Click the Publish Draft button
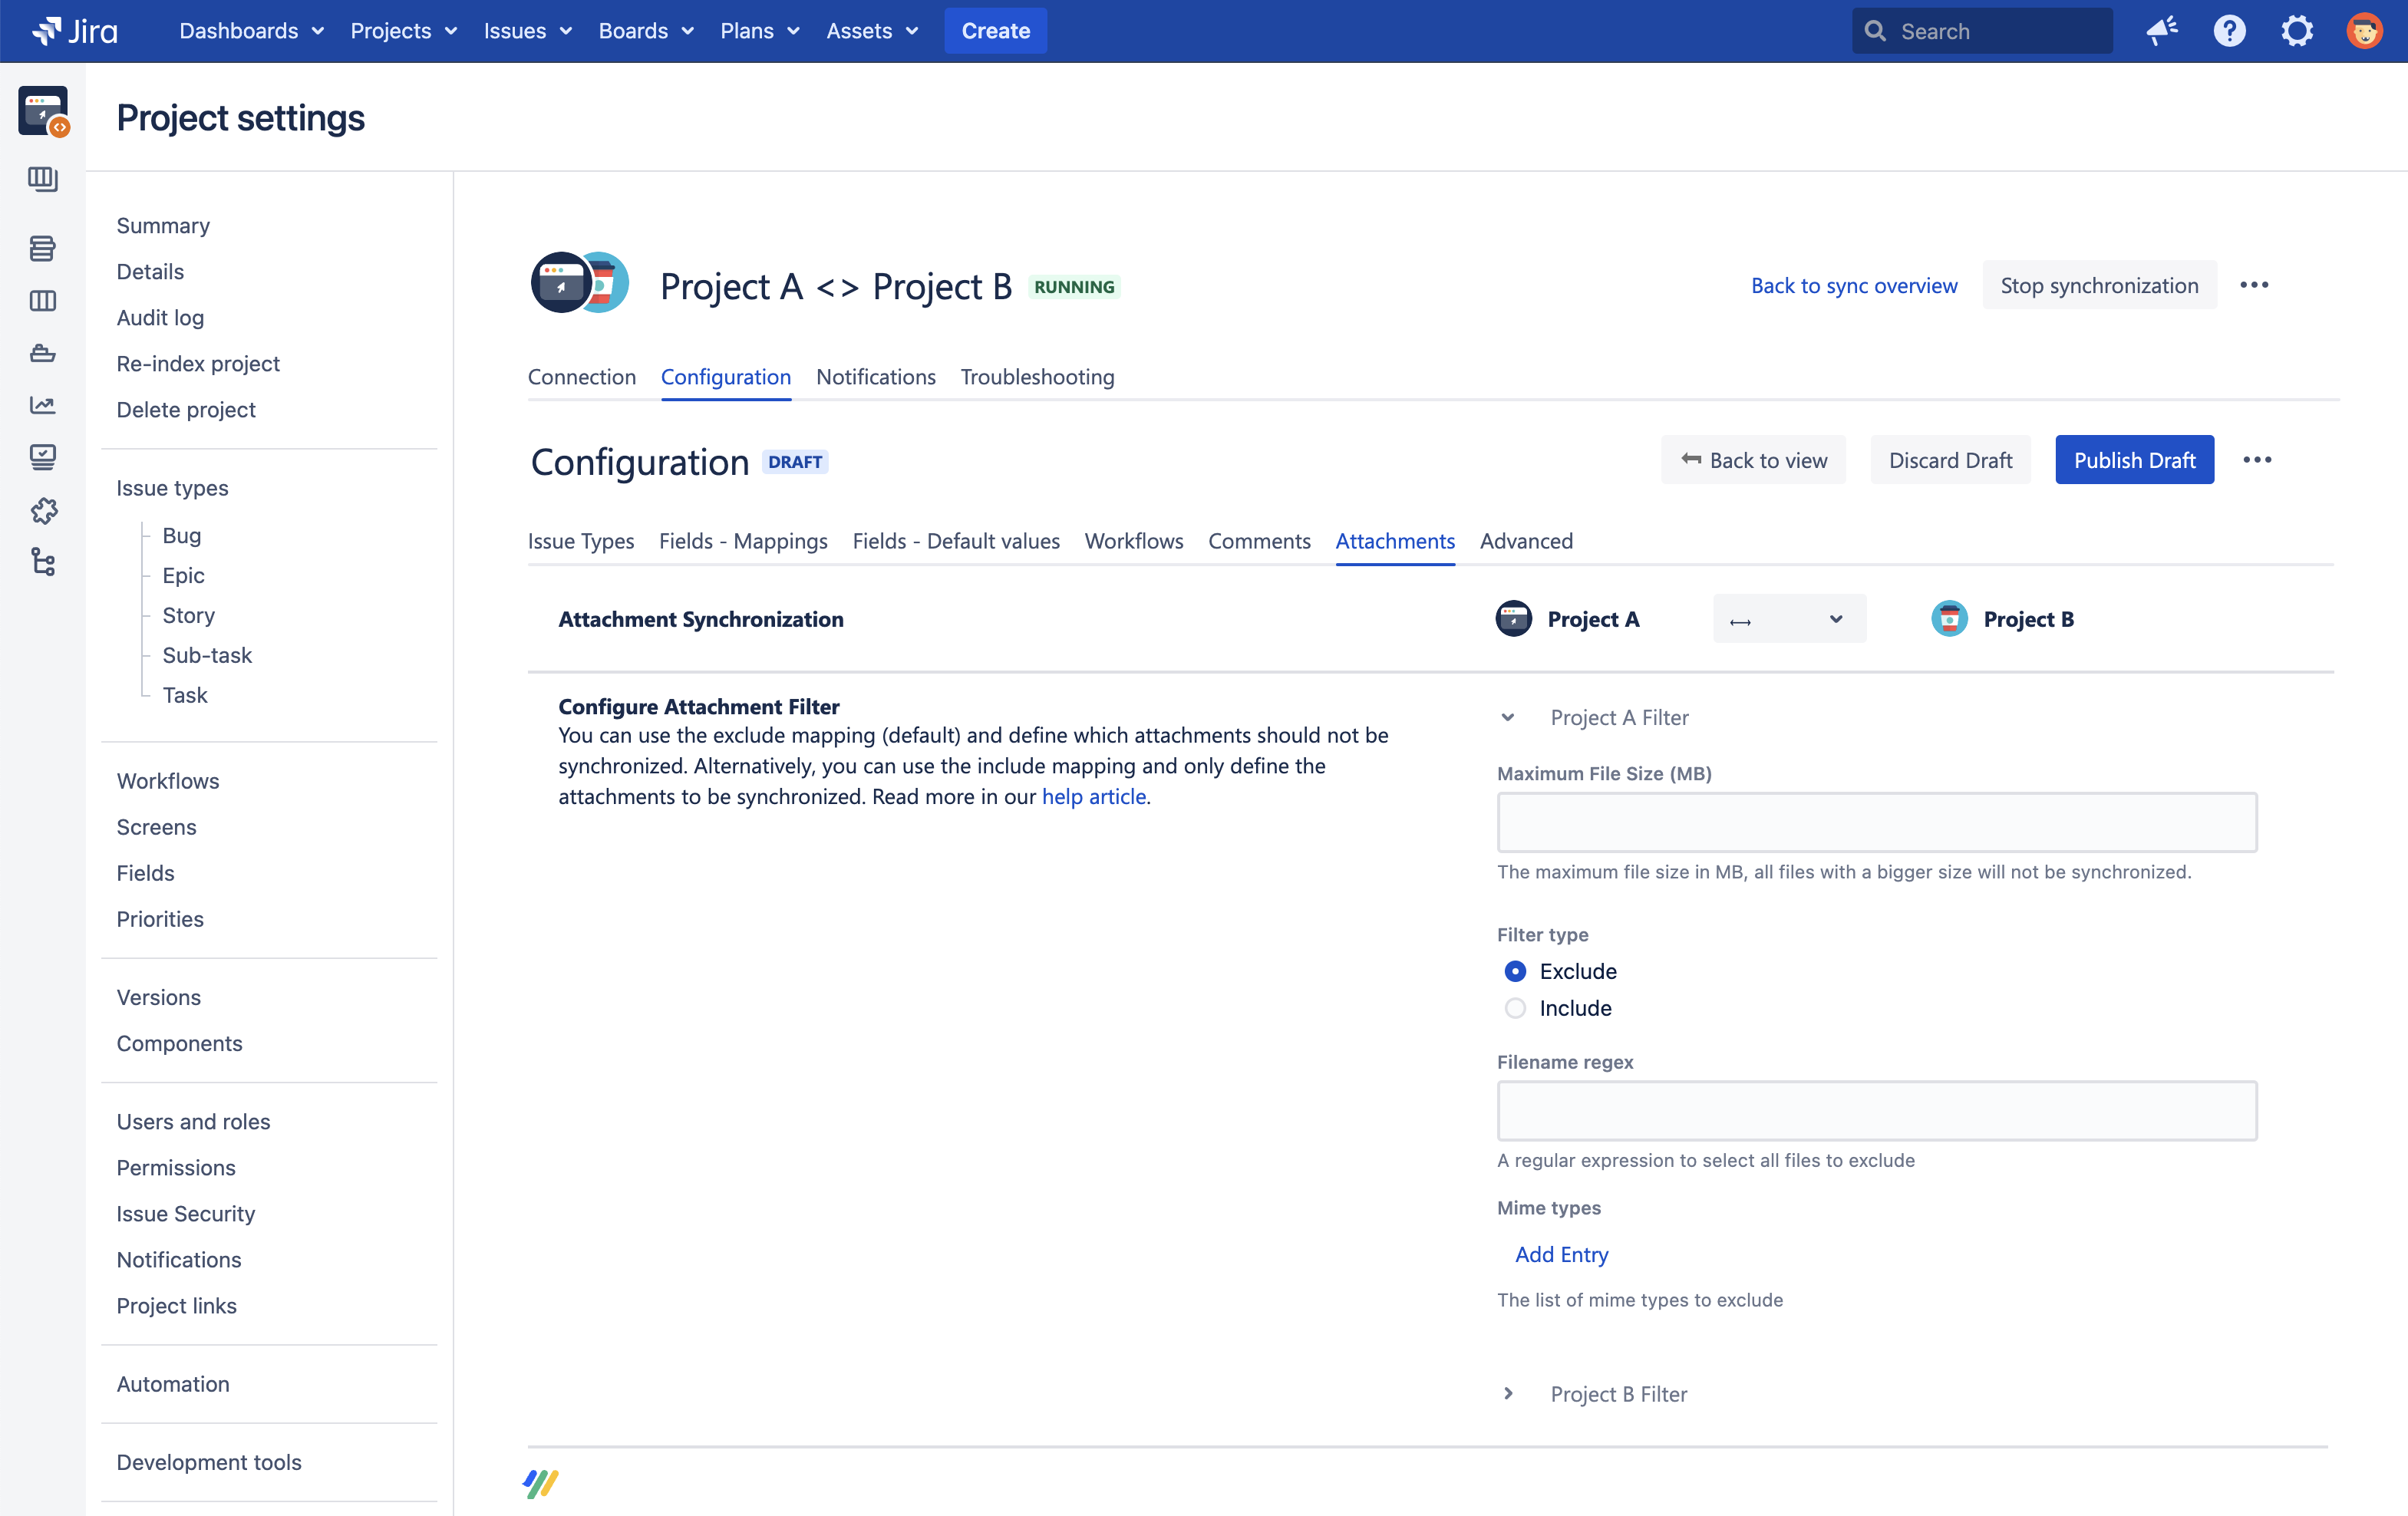2408x1516 pixels. pos(2134,460)
